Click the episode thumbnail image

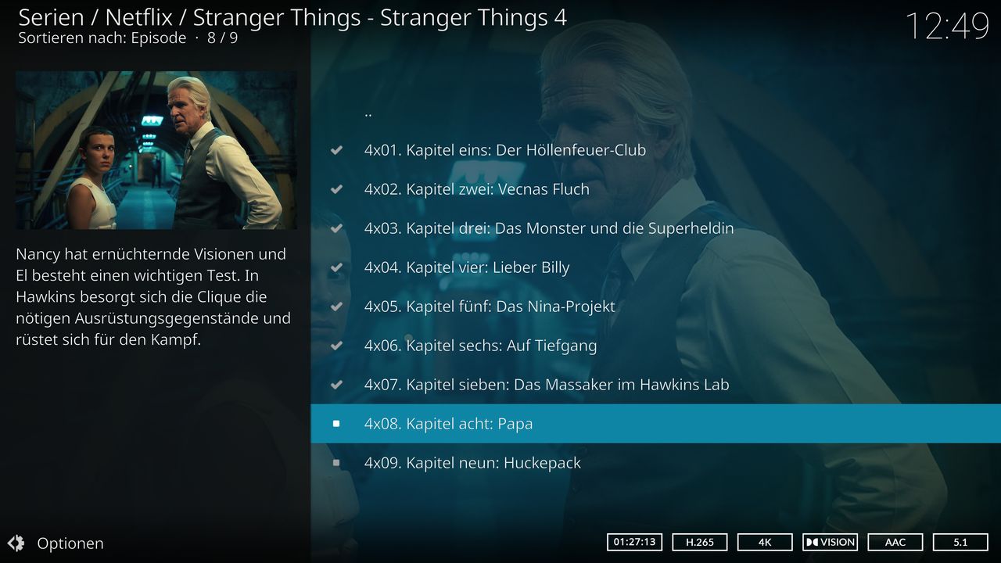(x=156, y=150)
